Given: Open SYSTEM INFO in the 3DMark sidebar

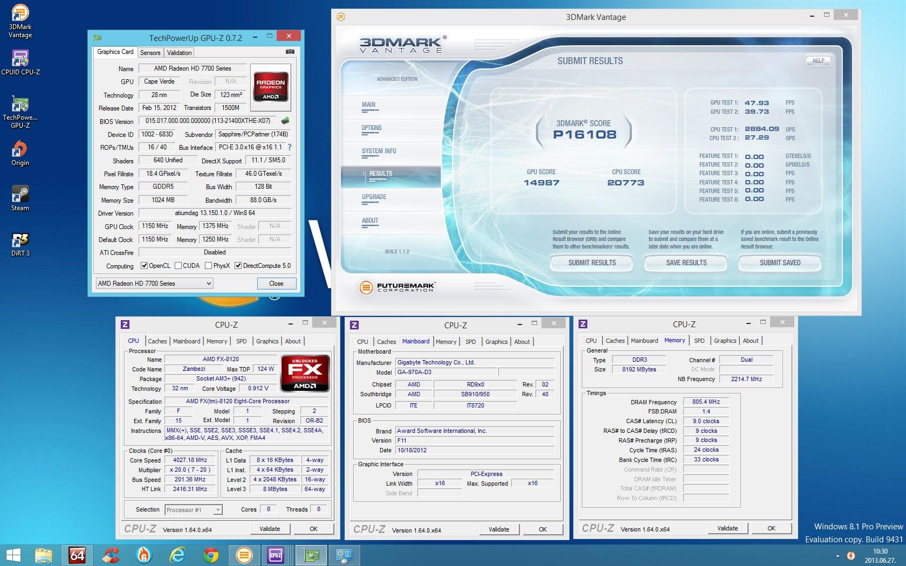Looking at the screenshot, I should click(x=379, y=152).
